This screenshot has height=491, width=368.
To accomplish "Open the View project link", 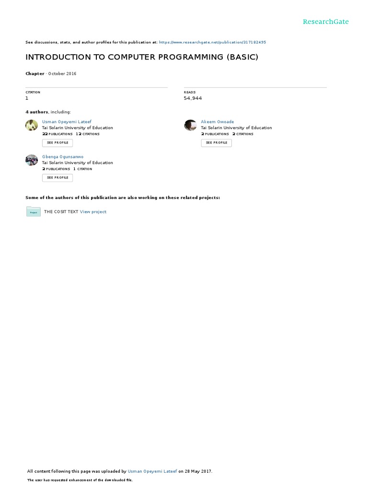I will pos(93,211).
